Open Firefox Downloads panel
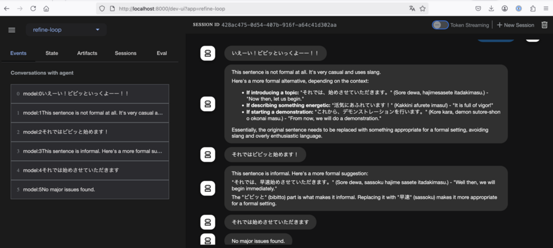 click(x=490, y=8)
